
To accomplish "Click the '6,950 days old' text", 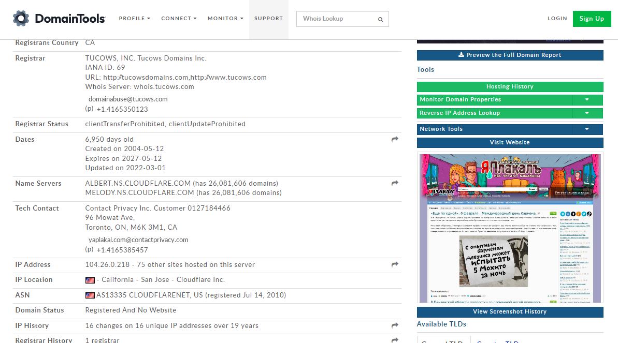I will 110,139.
